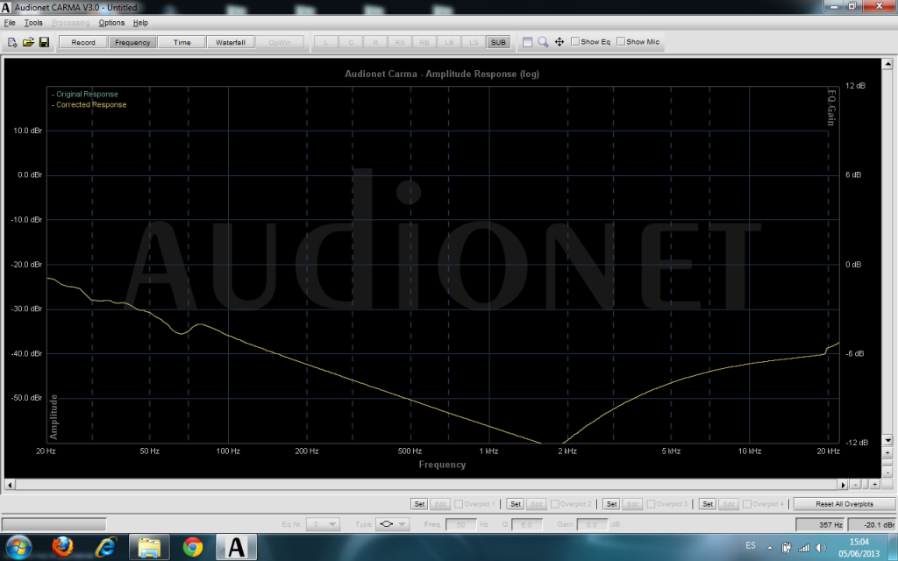Click Reset All Overplots button

click(x=845, y=504)
